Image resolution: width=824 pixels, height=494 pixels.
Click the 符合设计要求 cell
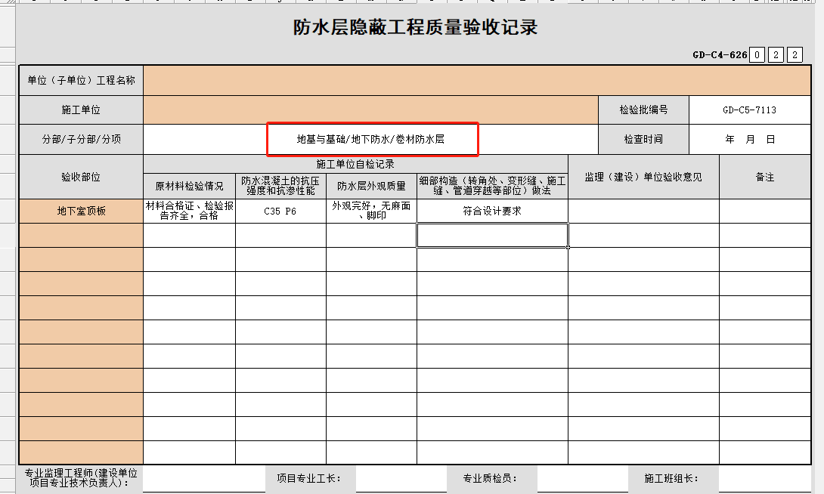click(x=492, y=211)
